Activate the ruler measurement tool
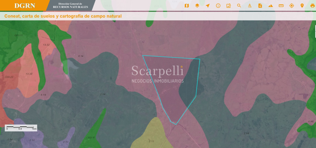The height and width of the screenshot is (148, 316). point(281,6)
